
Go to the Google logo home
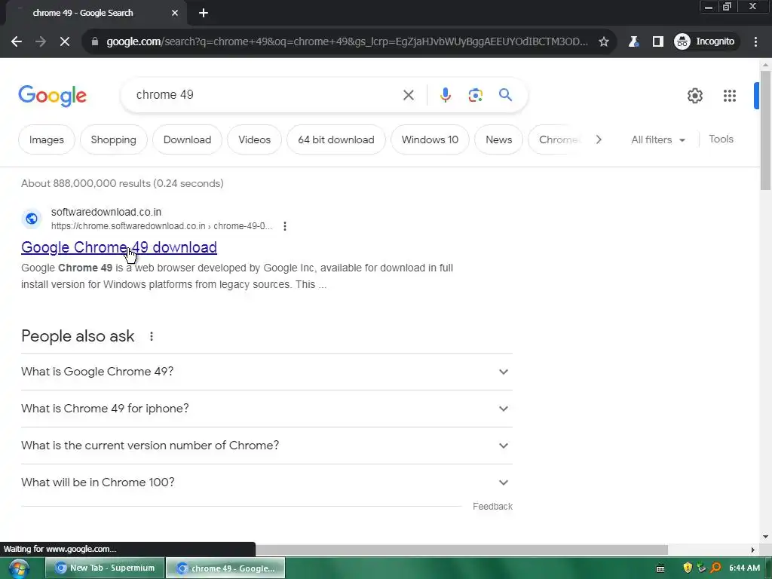[52, 96]
